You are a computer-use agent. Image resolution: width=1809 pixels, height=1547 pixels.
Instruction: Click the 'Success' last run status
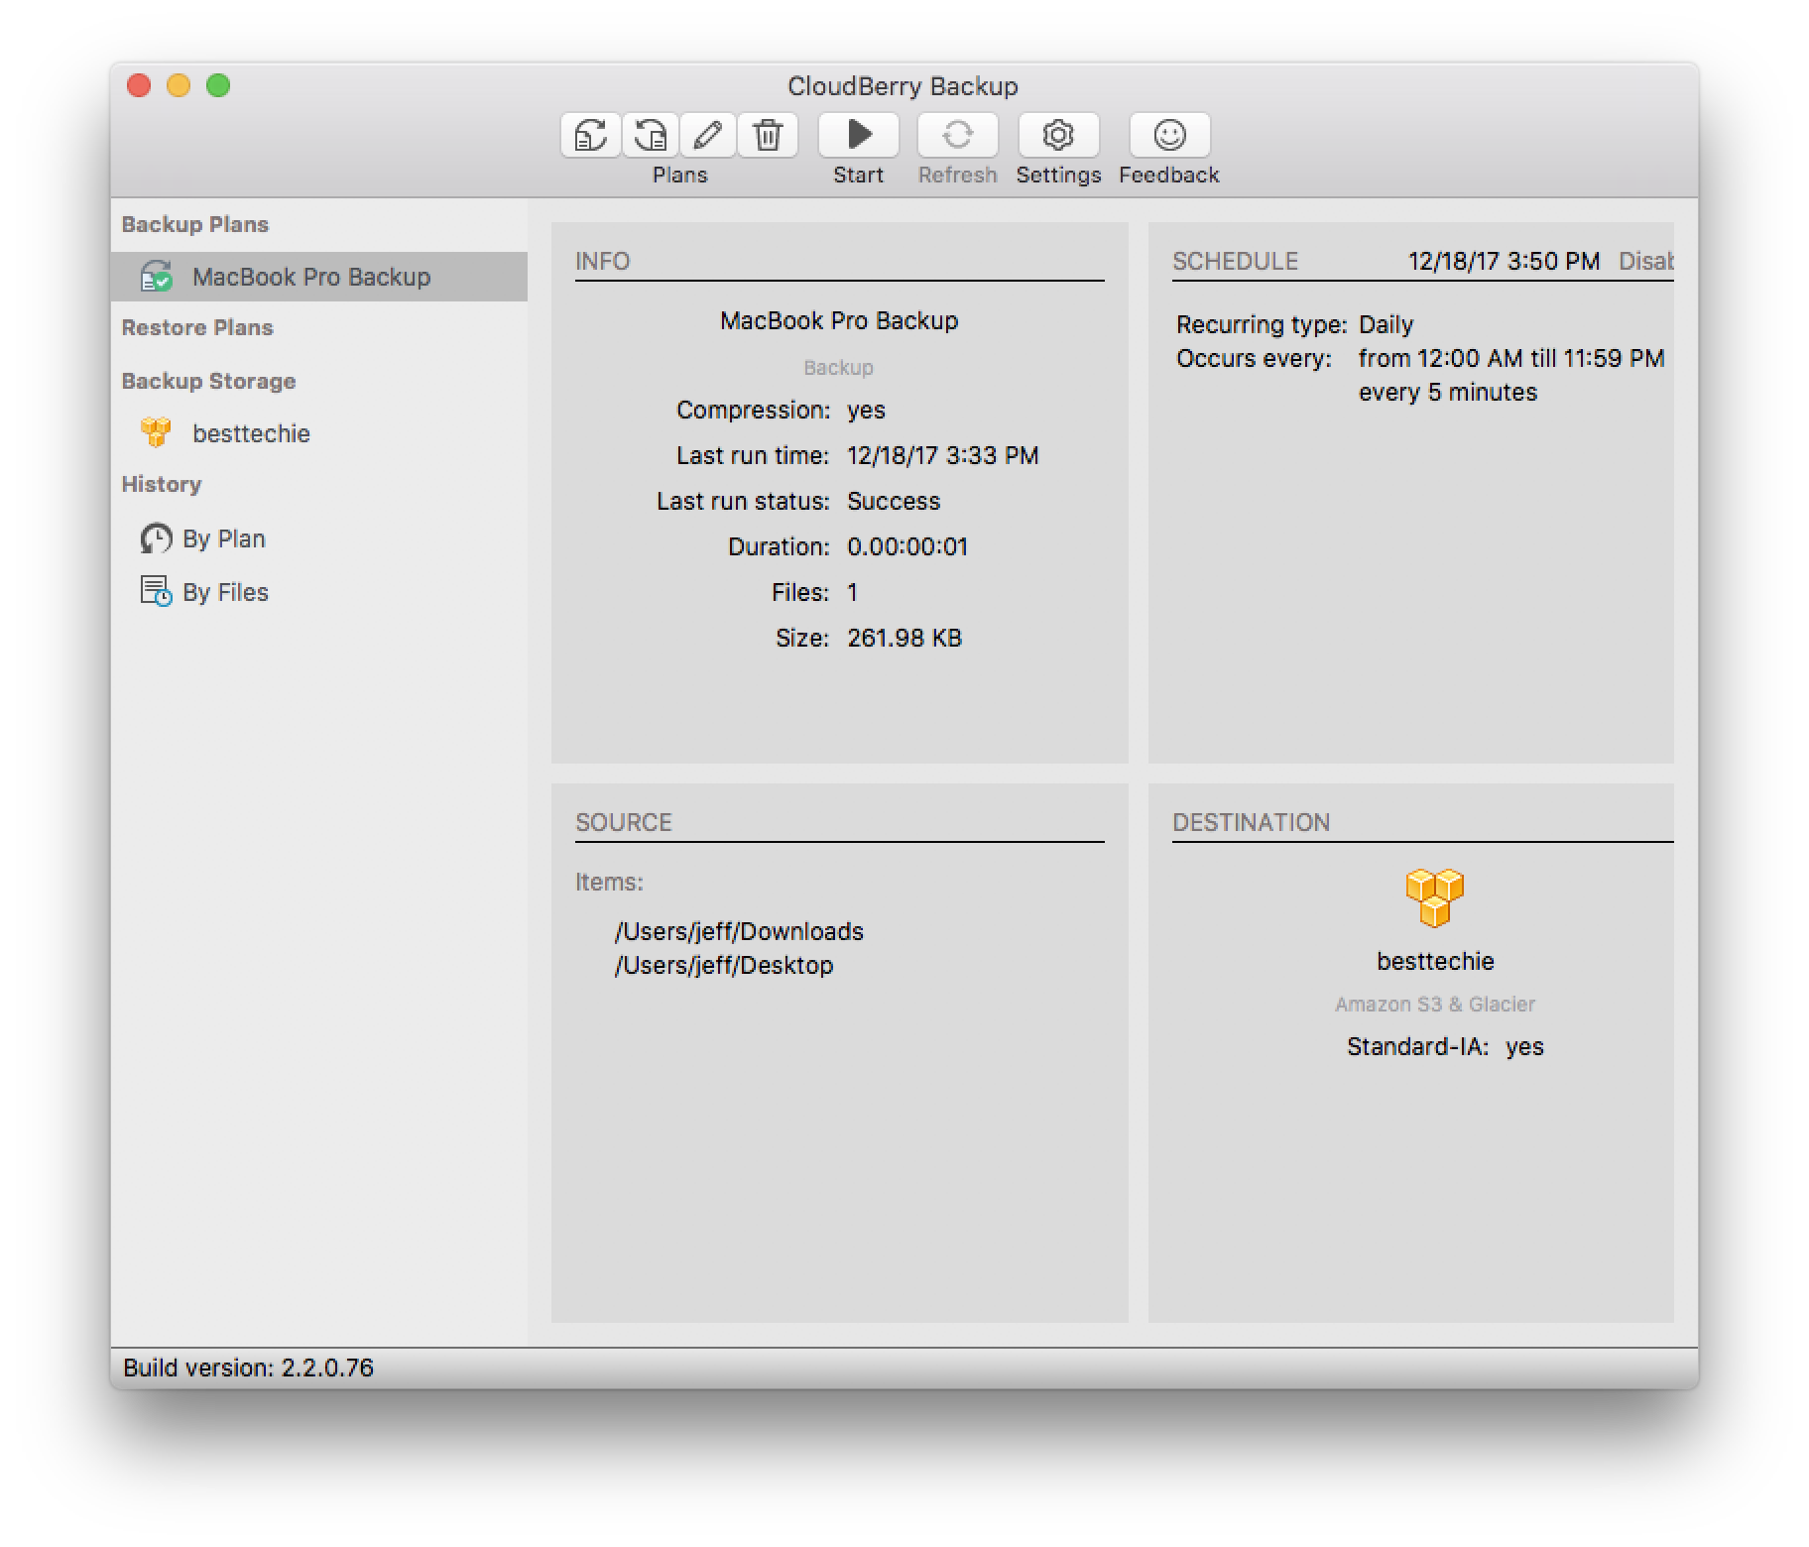tap(894, 501)
